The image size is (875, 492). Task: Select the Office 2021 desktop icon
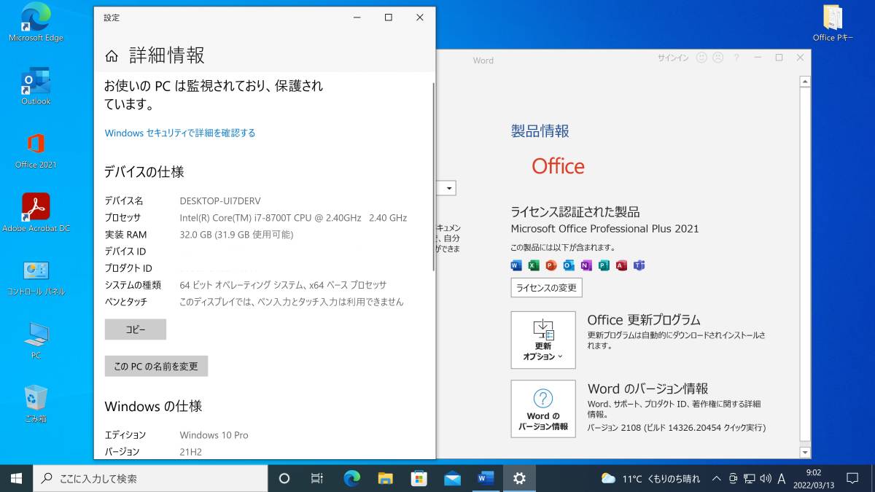tap(36, 150)
